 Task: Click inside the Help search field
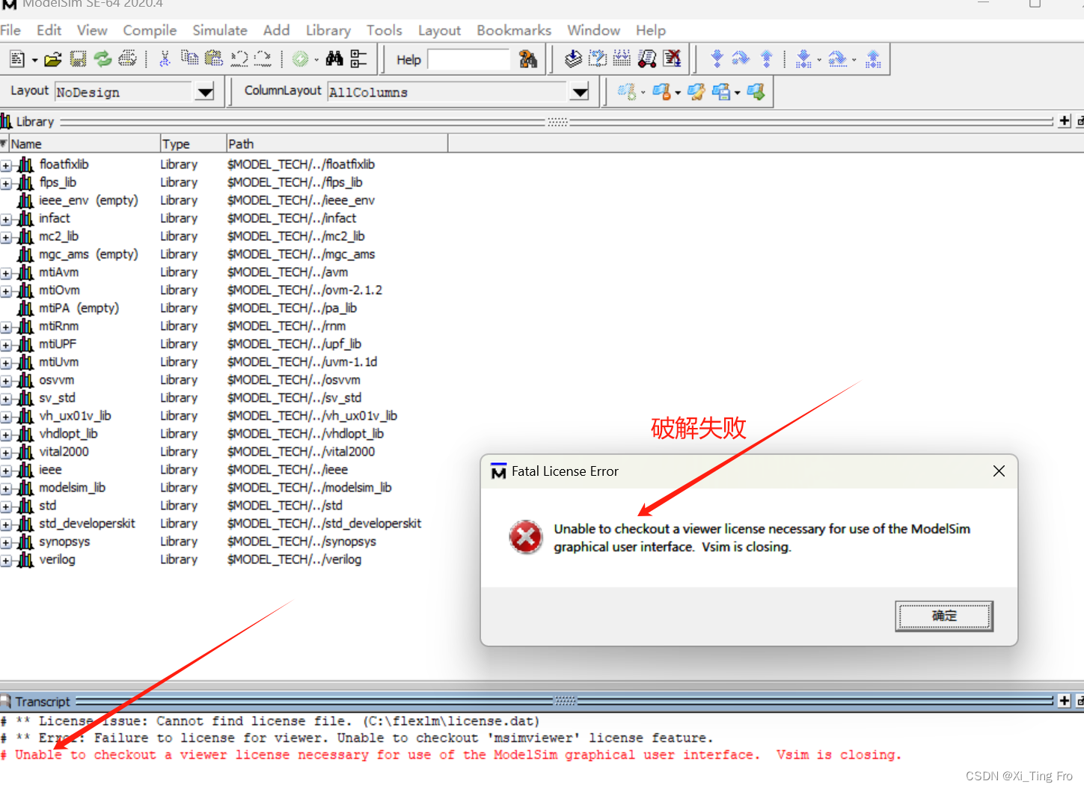pyautogui.click(x=468, y=60)
